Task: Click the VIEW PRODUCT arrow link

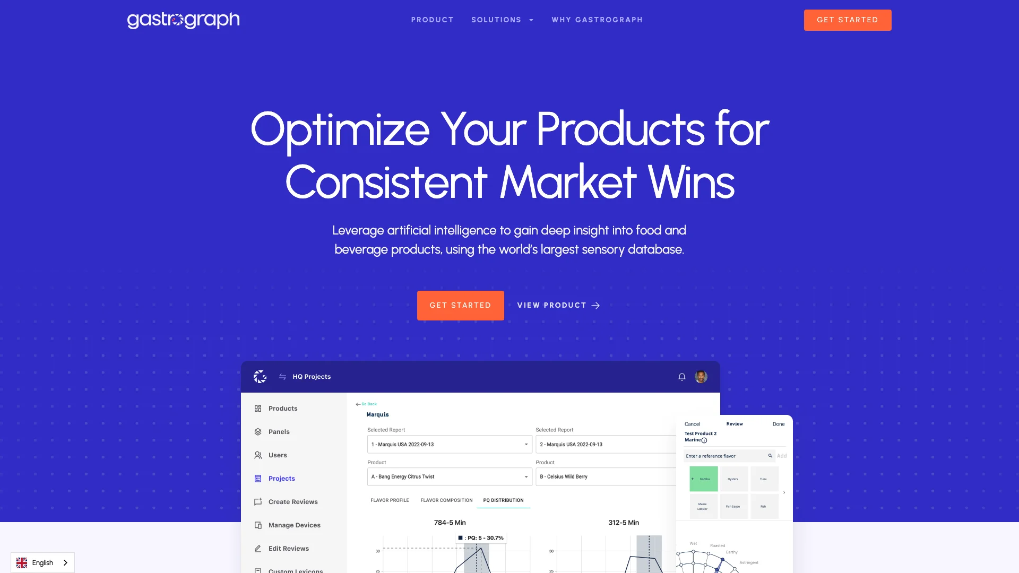Action: [x=558, y=305]
